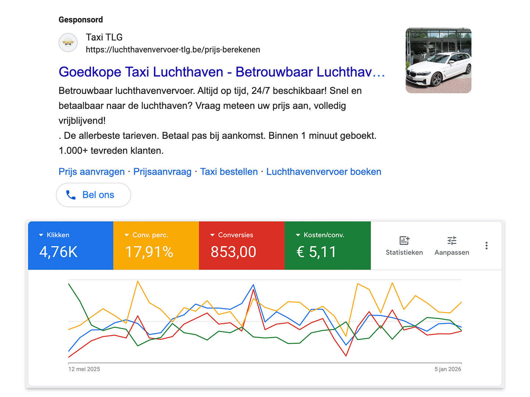Open the three-dot more options menu

[x=486, y=246]
